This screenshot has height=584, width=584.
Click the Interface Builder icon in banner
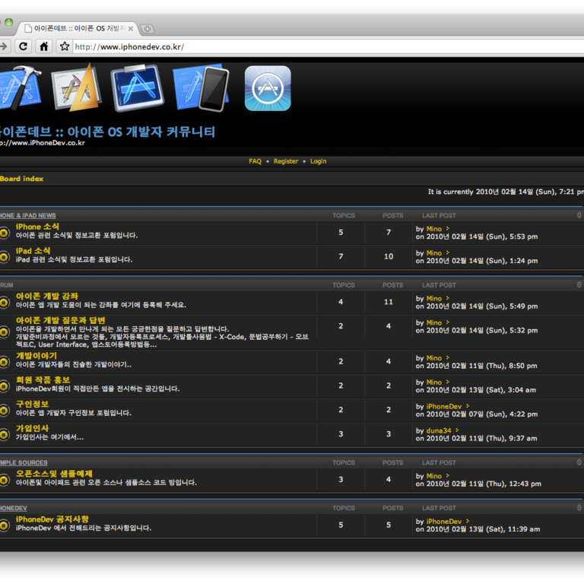[x=138, y=87]
